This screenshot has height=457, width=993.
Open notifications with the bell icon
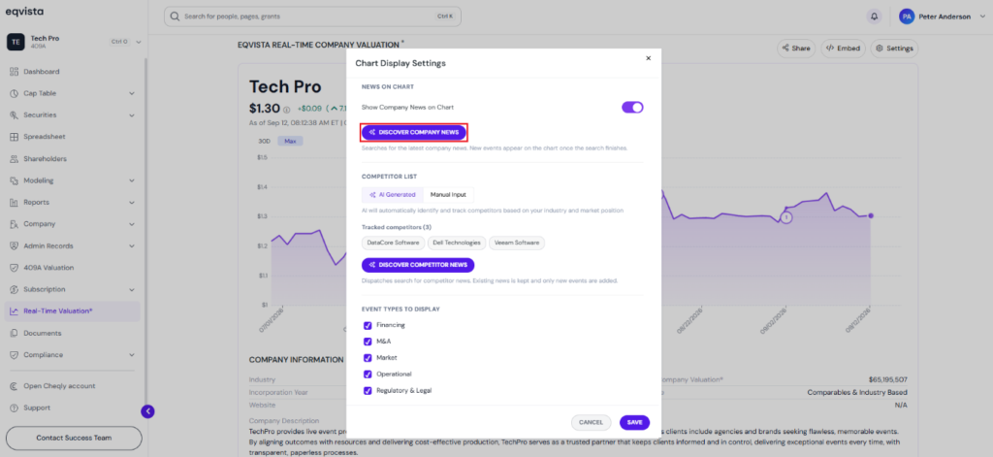pyautogui.click(x=874, y=16)
